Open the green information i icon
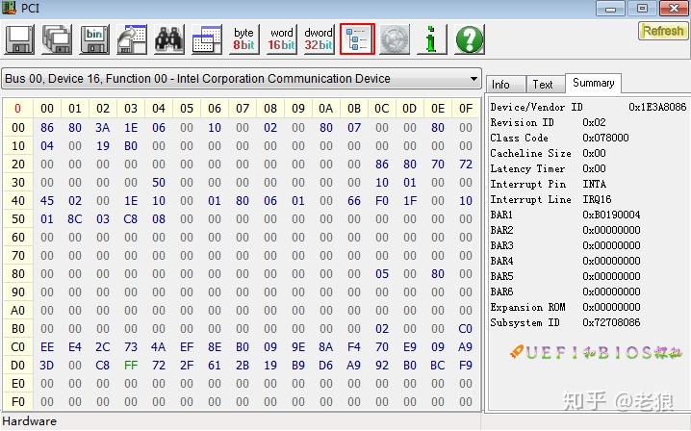Viewport: 691px width, 431px height. 432,39
